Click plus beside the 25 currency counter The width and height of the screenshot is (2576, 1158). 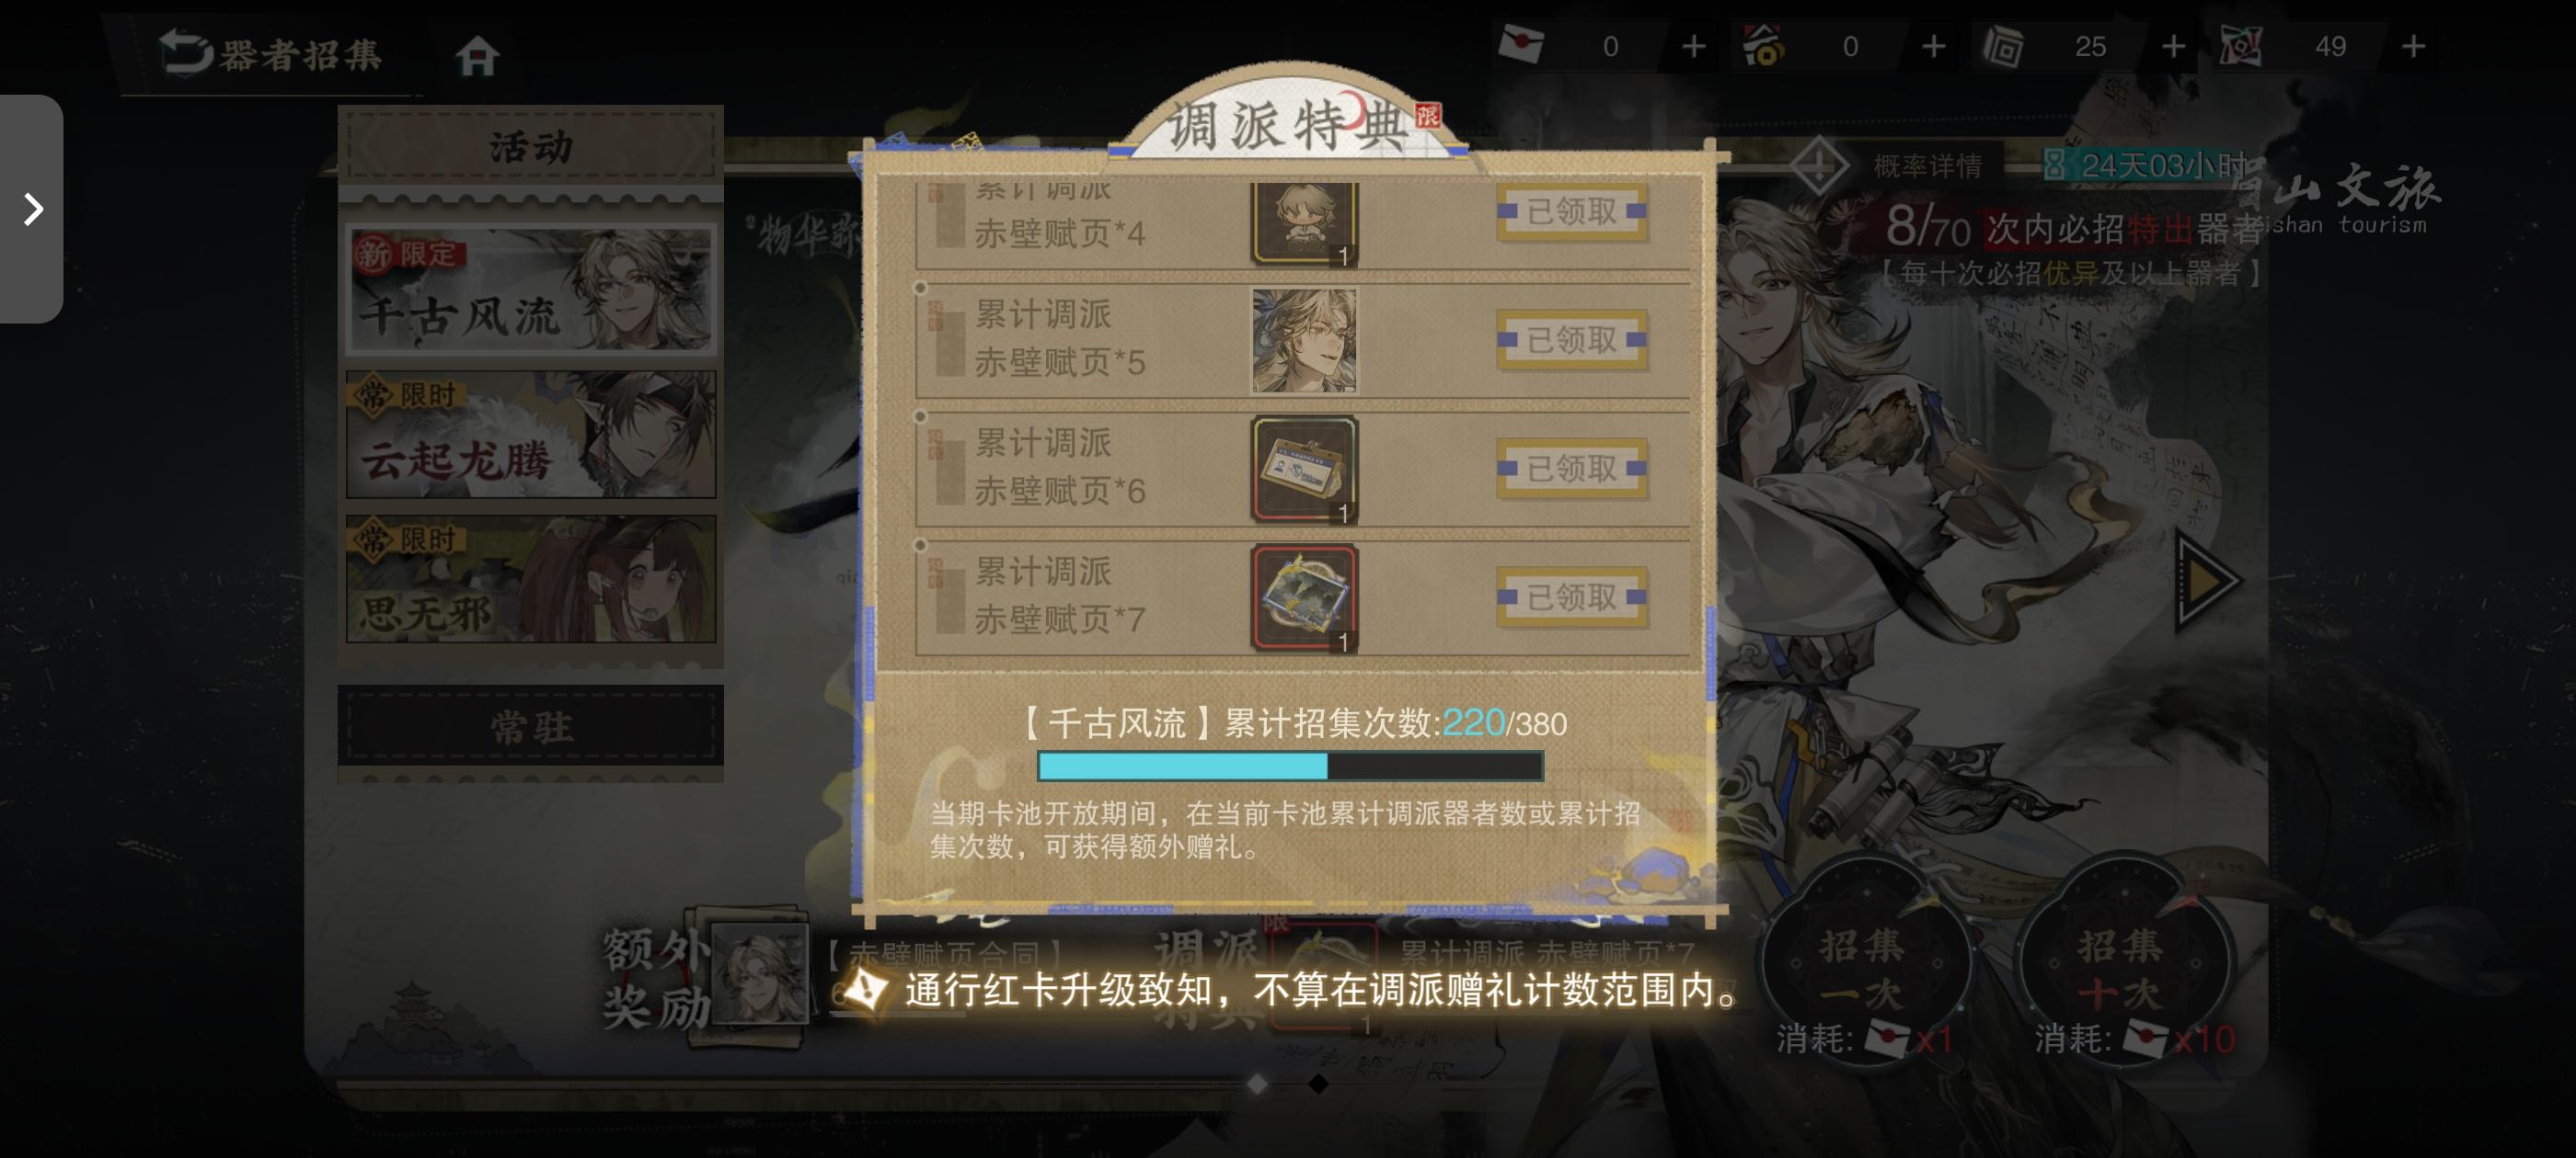coord(2173,46)
